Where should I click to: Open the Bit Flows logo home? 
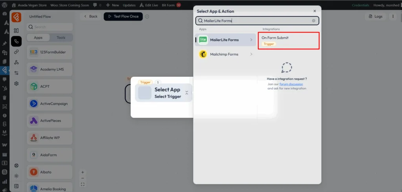[x=16, y=17]
